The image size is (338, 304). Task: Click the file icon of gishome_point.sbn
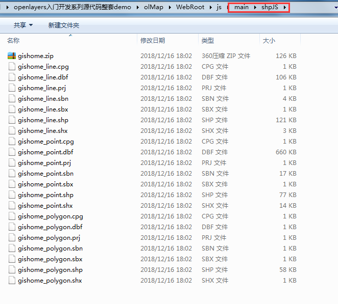click(x=12, y=174)
